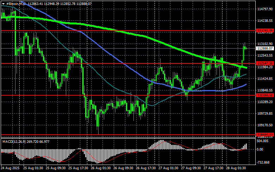The image size is (275, 172).
Task: Click the red 110598.50 level price tag
Action: click(265, 95)
